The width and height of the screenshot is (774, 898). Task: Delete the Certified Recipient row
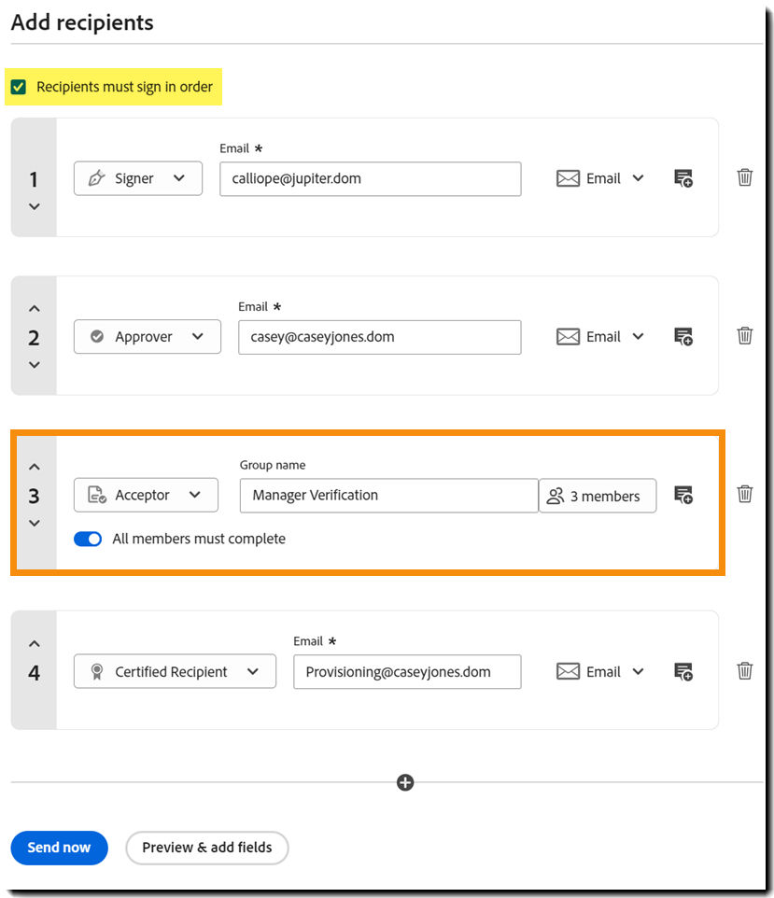click(744, 670)
